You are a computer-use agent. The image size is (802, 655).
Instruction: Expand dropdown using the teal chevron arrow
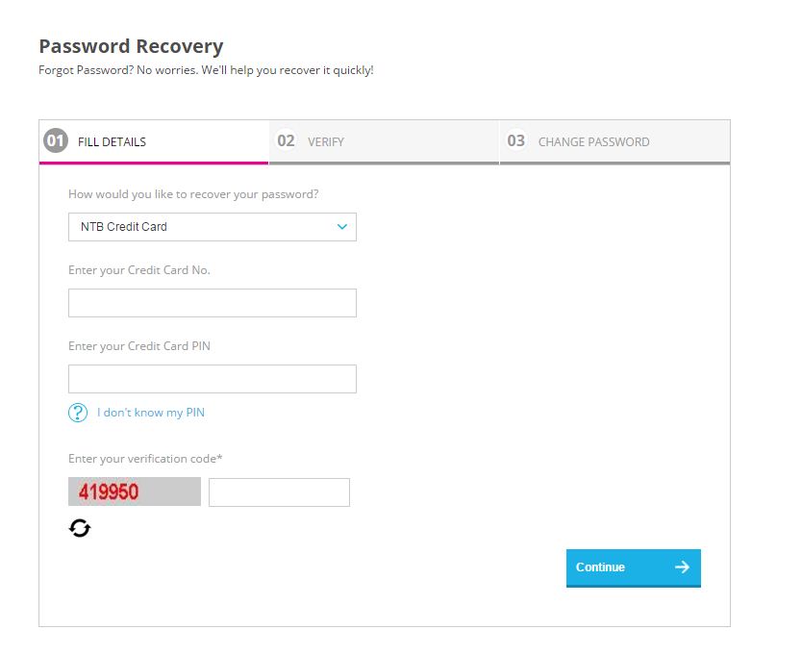(x=342, y=227)
